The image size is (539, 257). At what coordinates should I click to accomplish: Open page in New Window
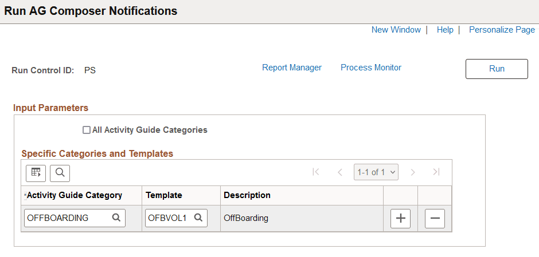click(396, 30)
